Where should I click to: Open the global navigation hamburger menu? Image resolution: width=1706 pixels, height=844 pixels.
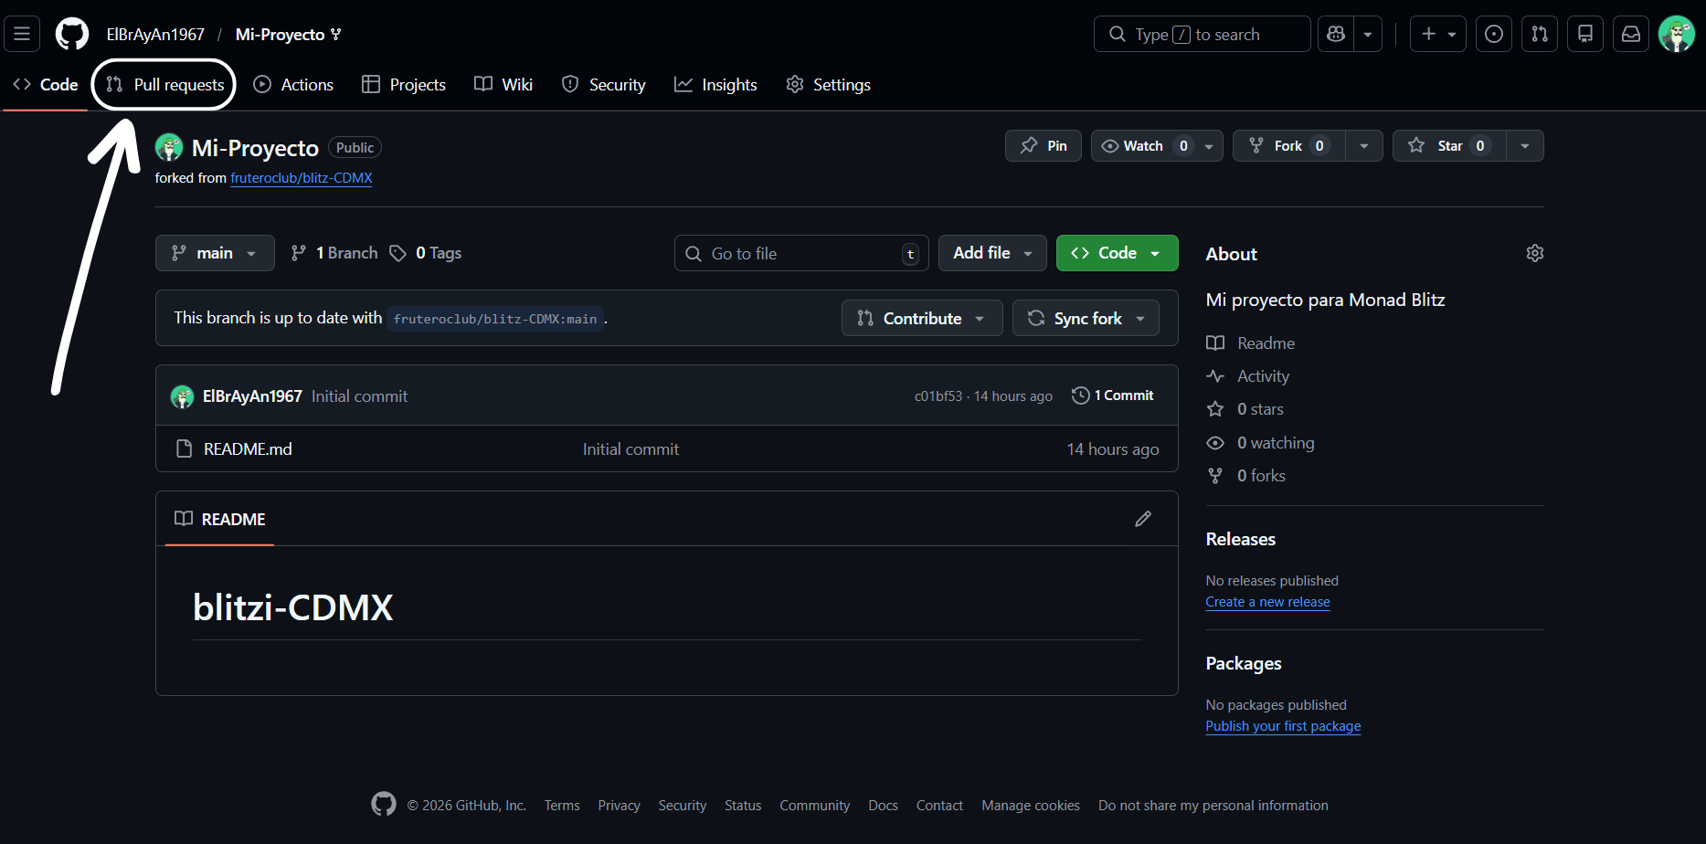pyautogui.click(x=22, y=34)
